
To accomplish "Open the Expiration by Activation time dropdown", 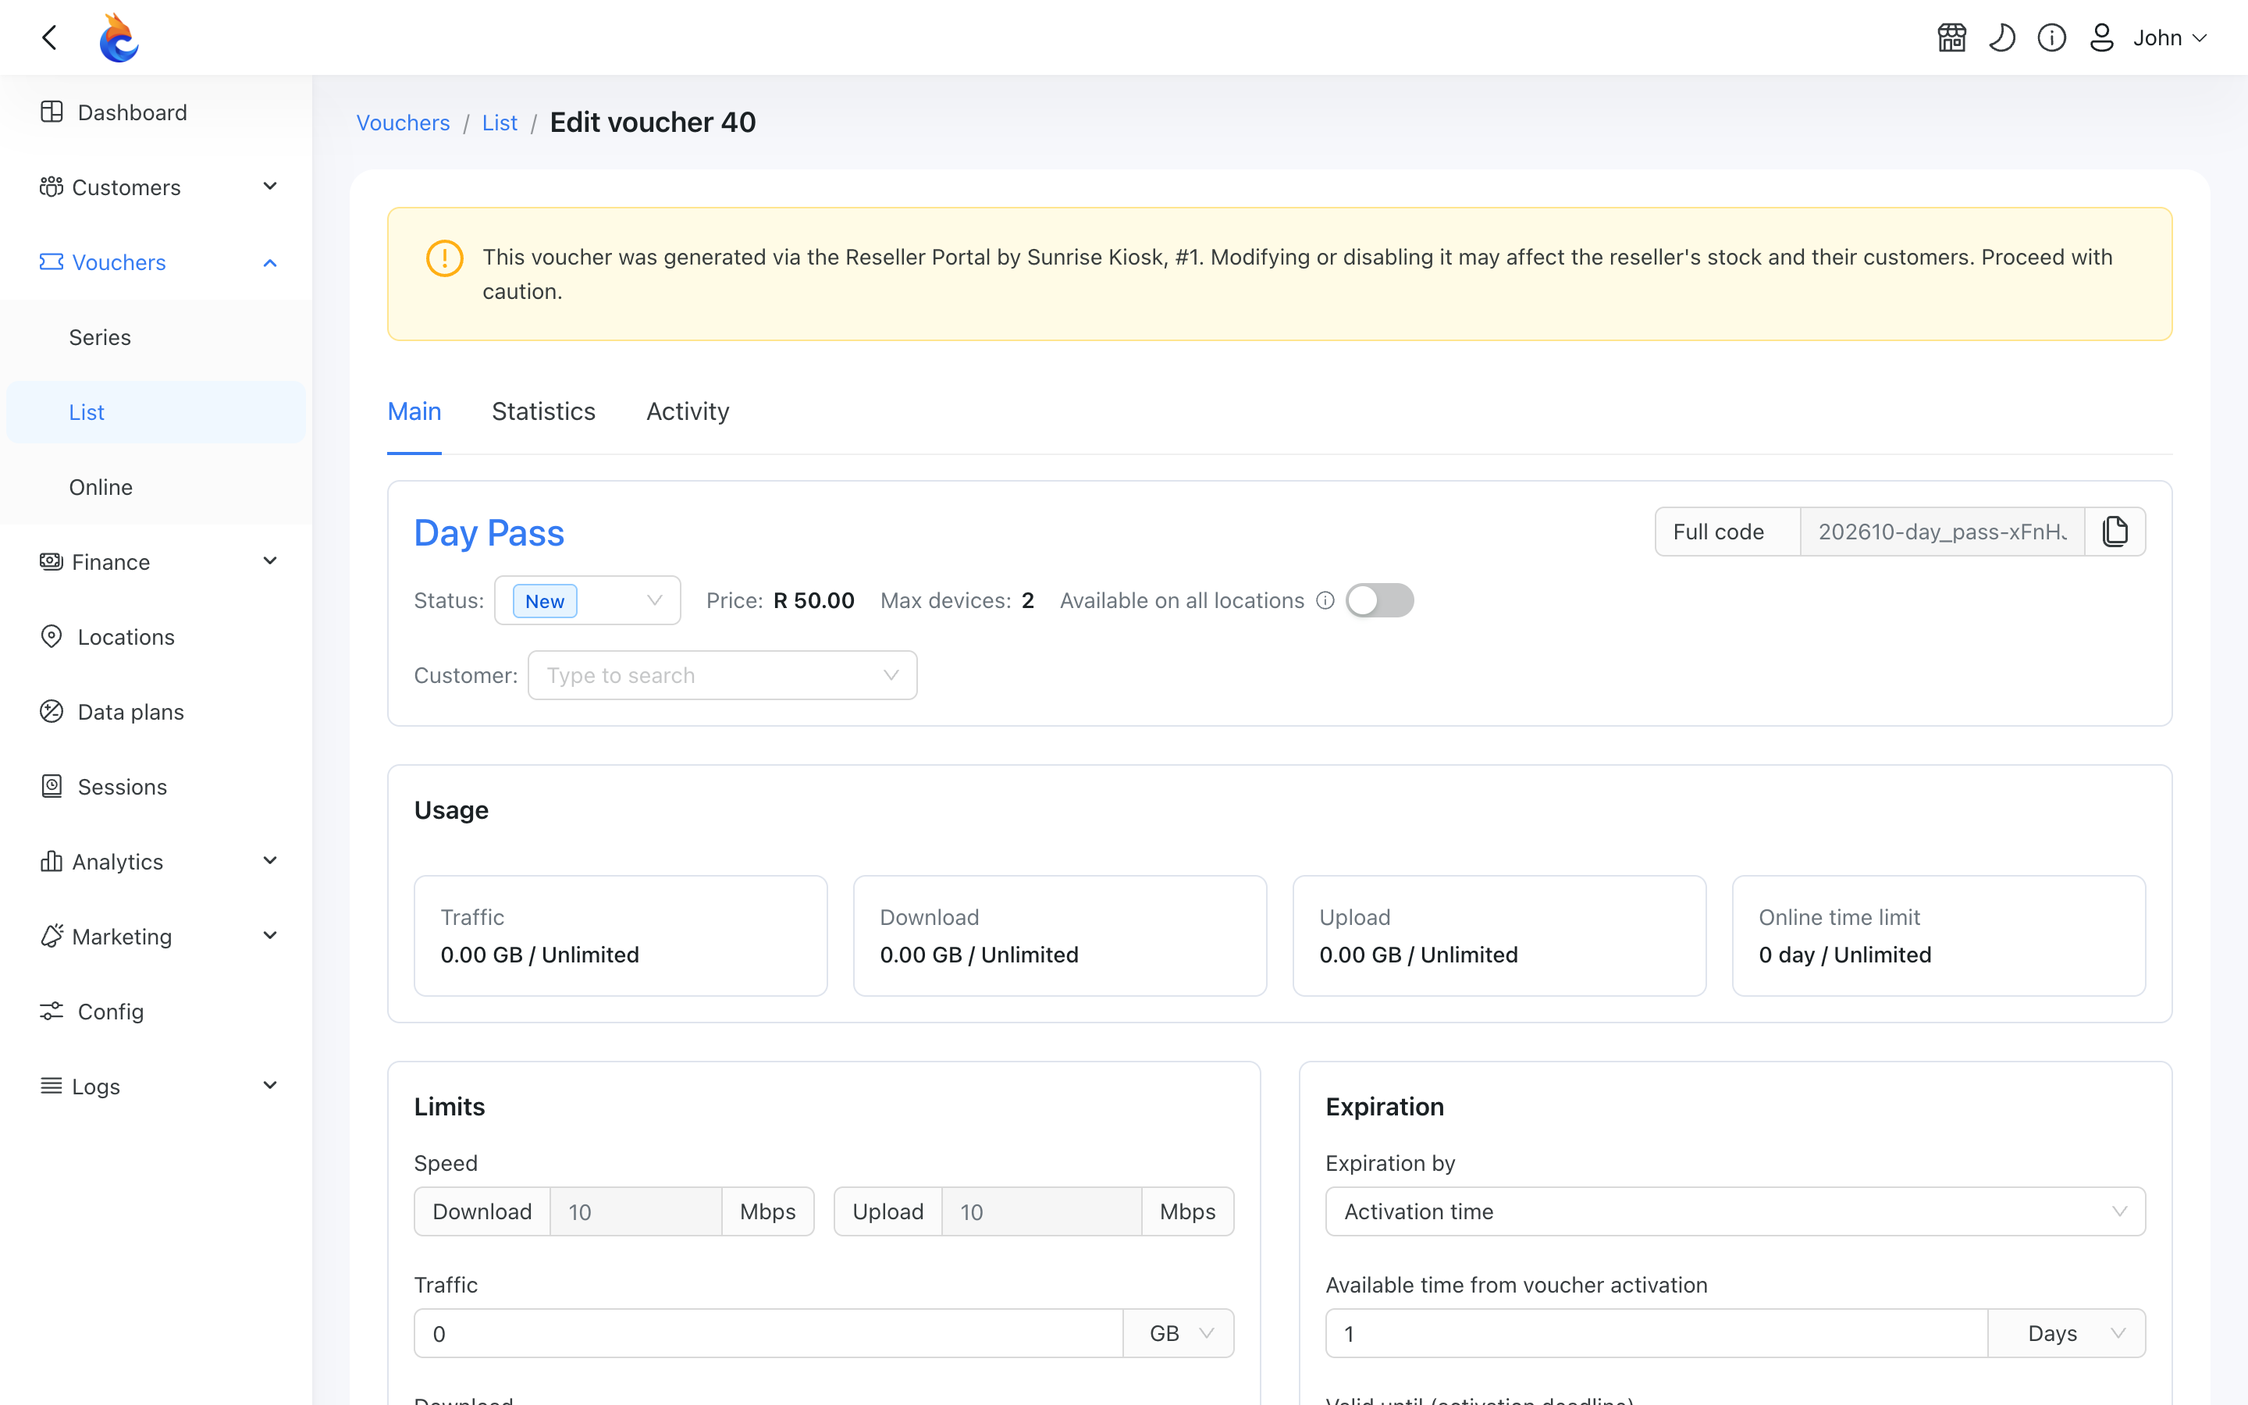I will point(1735,1211).
